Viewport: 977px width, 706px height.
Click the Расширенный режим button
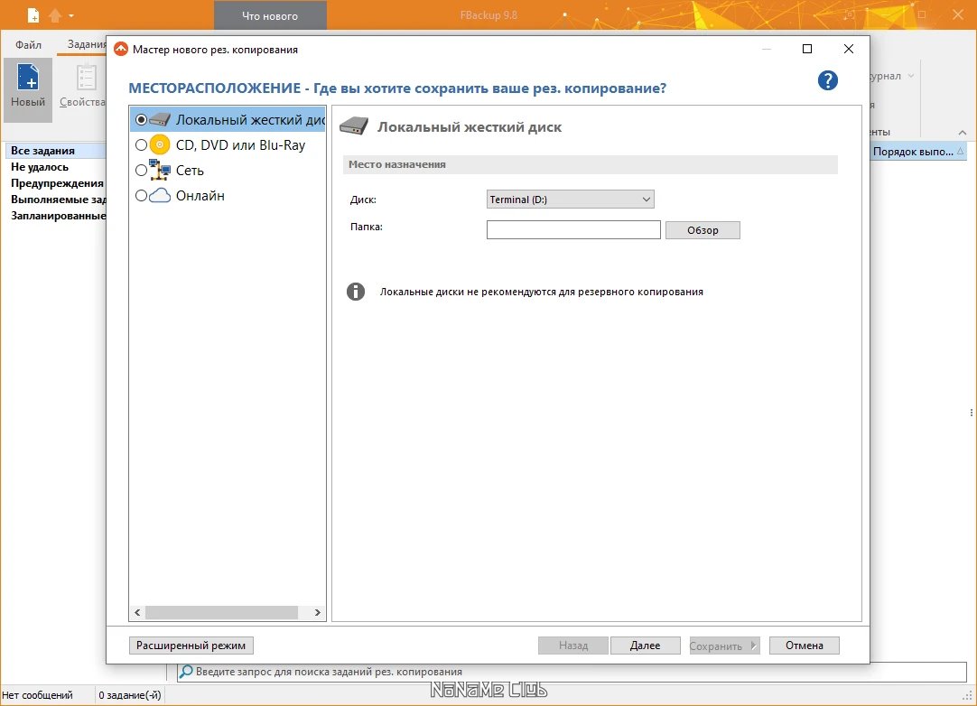point(191,646)
